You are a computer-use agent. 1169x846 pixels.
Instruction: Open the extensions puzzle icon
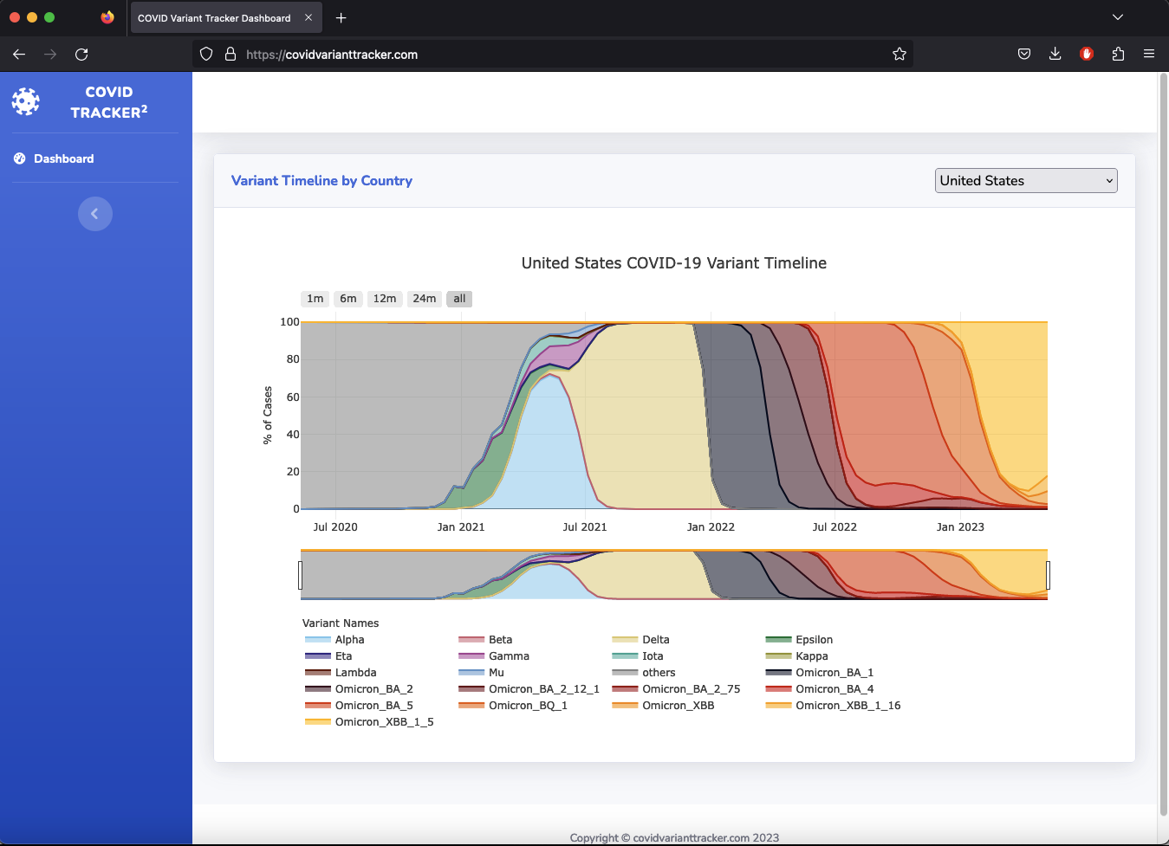1118,54
